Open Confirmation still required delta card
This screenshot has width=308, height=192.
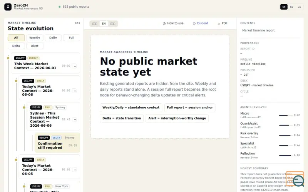[x=57, y=143]
